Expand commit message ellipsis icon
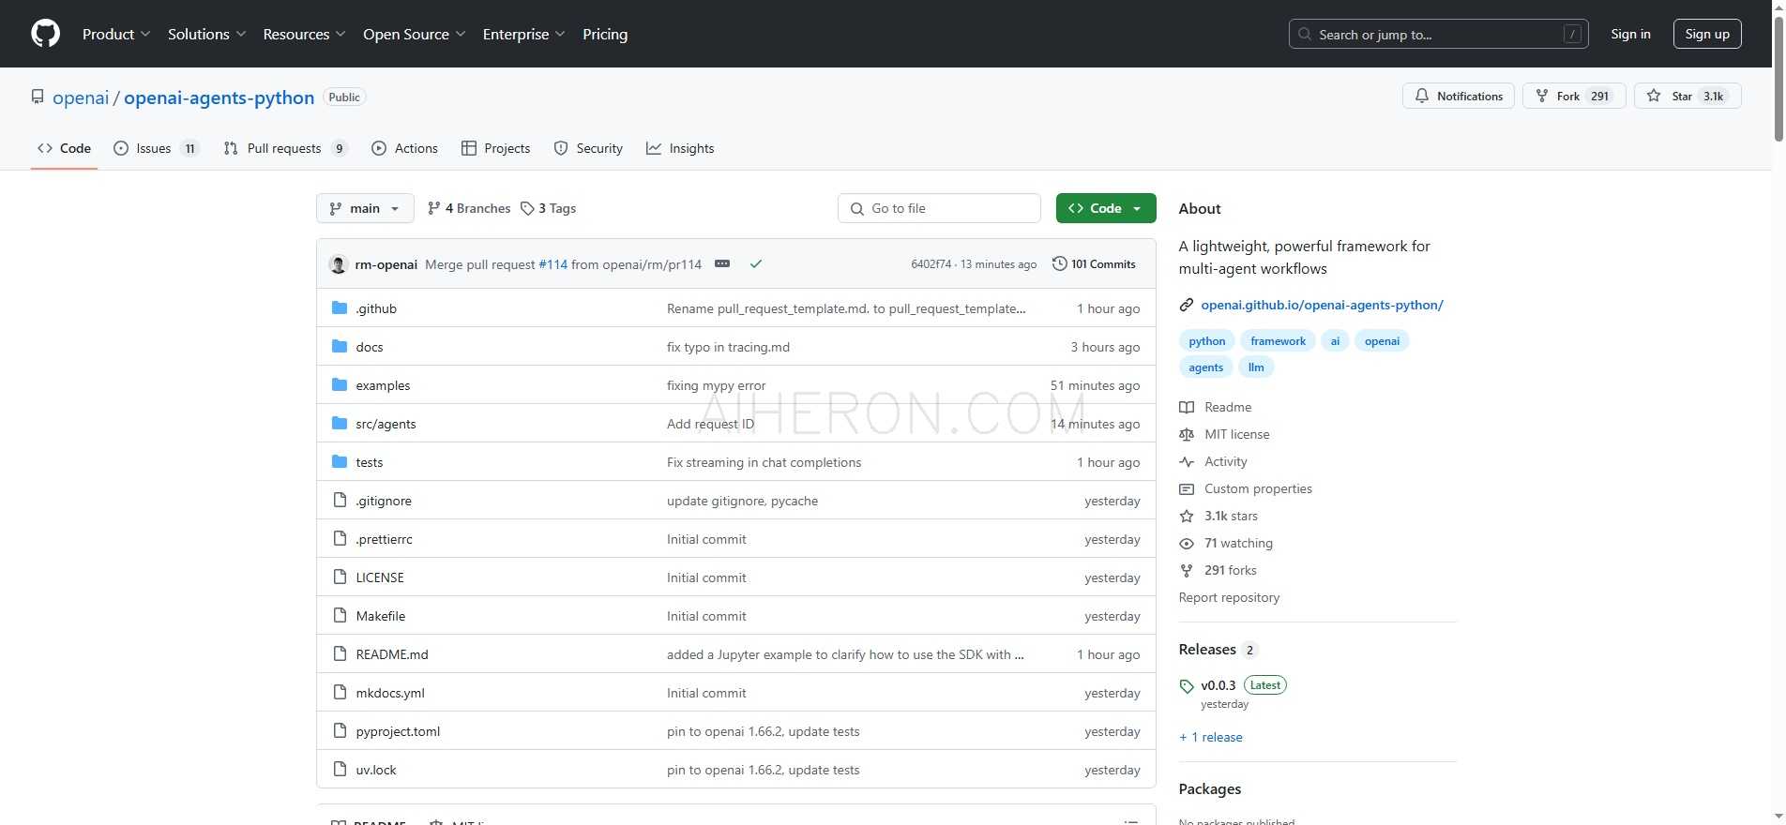 (x=722, y=264)
